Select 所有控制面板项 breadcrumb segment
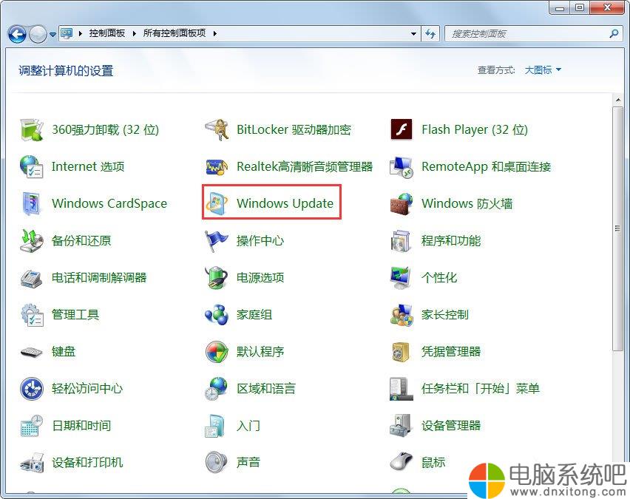The height and width of the screenshot is (499, 630). [175, 33]
